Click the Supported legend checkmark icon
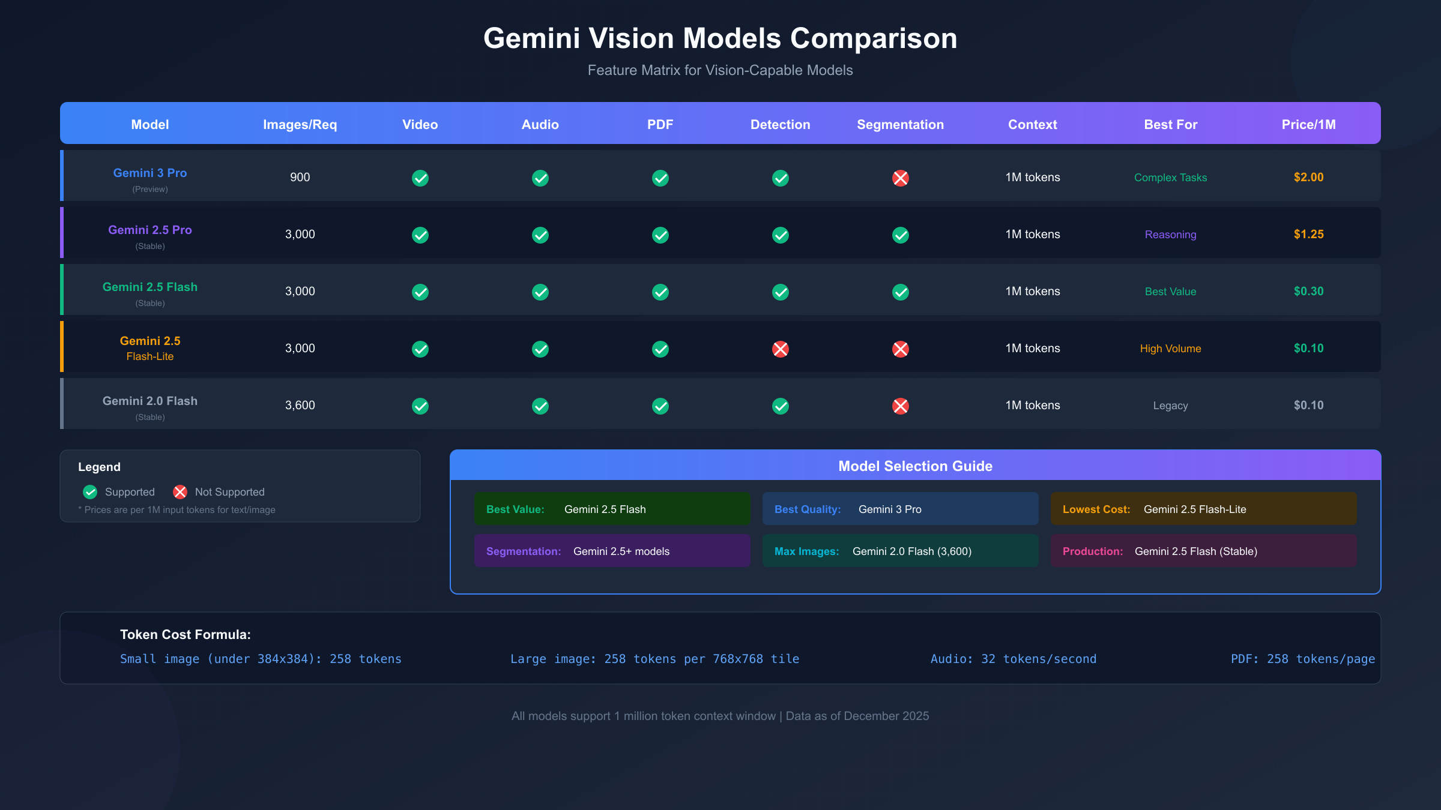The height and width of the screenshot is (810, 1441). pyautogui.click(x=90, y=491)
